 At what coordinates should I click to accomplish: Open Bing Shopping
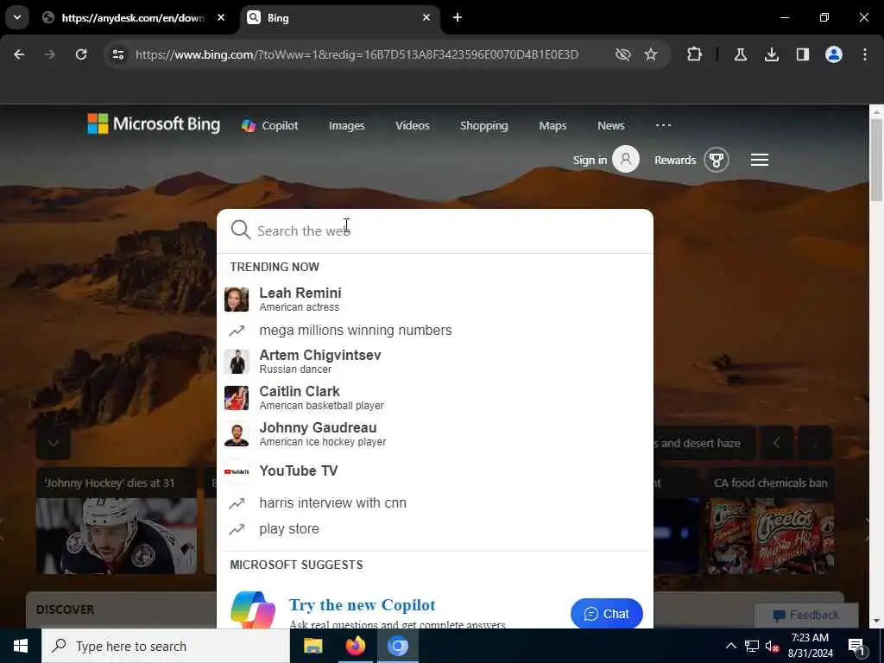[x=483, y=126]
